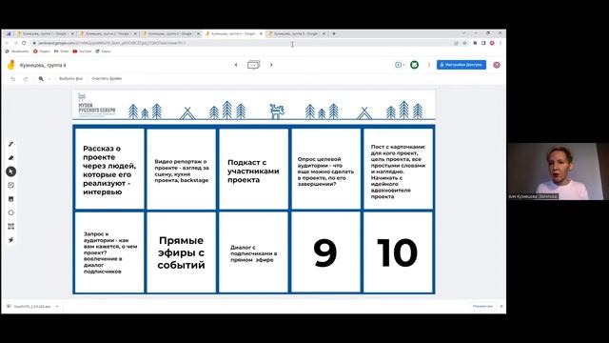This screenshot has width=609, height=343.
Task: Select the card Опрос целевой аудитории
Action: 325,170
